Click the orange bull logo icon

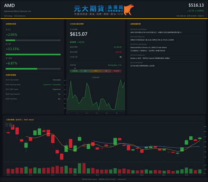[x=129, y=10]
